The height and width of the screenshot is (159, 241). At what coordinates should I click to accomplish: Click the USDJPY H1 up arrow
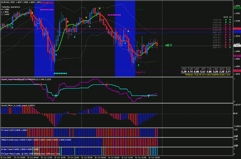[x=230, y=40]
